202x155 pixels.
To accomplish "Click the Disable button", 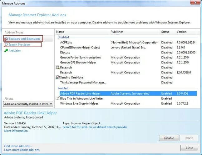I will (169, 138).
